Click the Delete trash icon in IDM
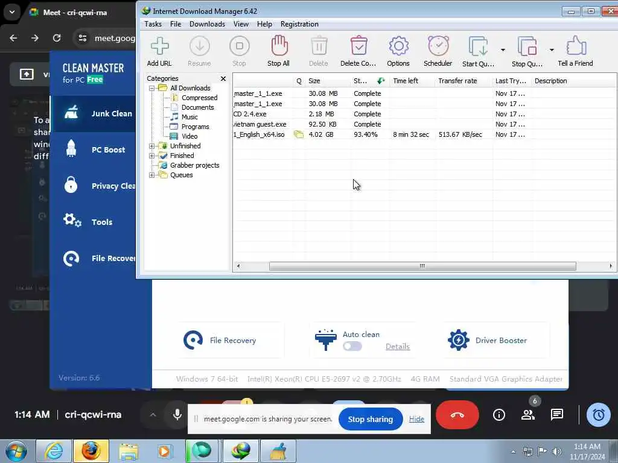 pos(319,51)
